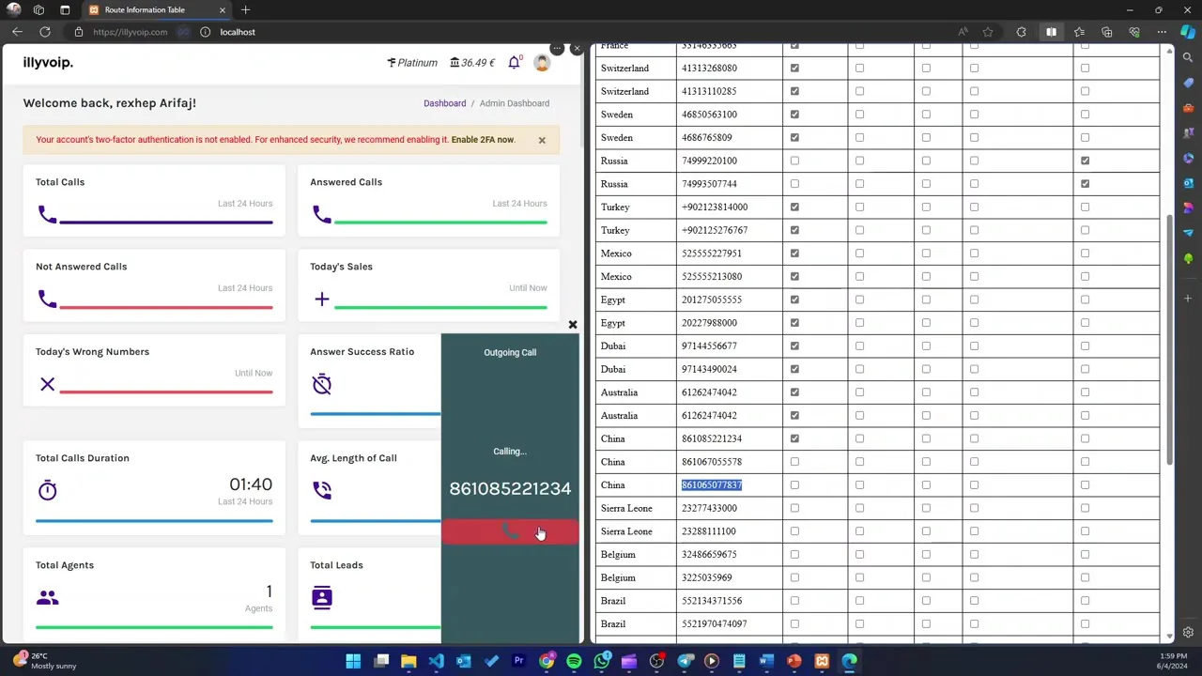Screen dimensions: 1202x676
Task: Toggle the split screen button in browser toolbar
Action: tap(1051, 32)
